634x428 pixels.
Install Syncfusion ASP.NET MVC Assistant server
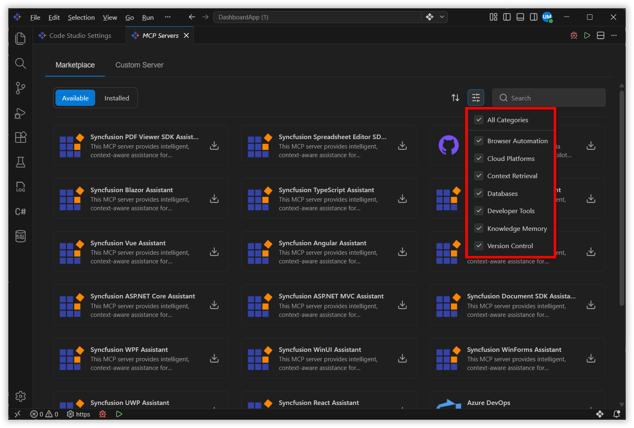(403, 305)
